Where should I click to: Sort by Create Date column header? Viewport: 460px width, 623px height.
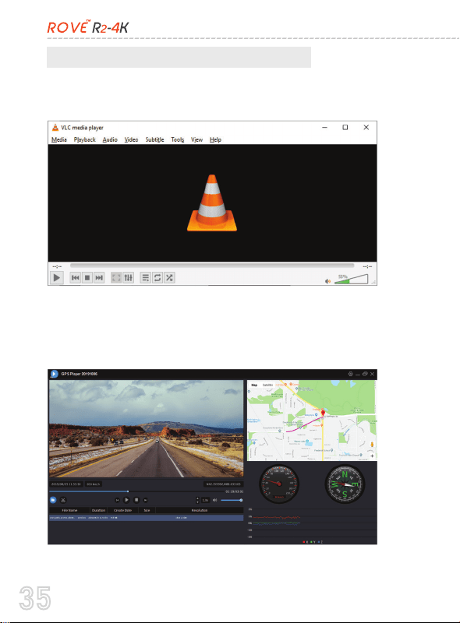(122, 510)
